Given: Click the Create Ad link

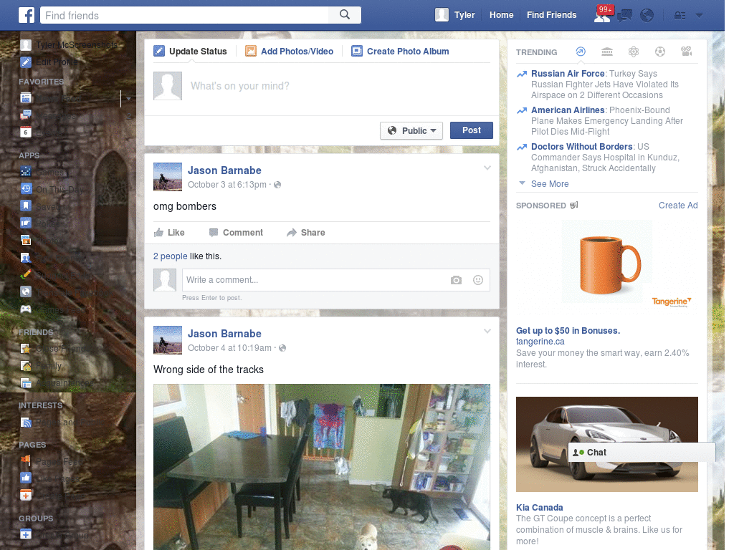Looking at the screenshot, I should click(678, 206).
